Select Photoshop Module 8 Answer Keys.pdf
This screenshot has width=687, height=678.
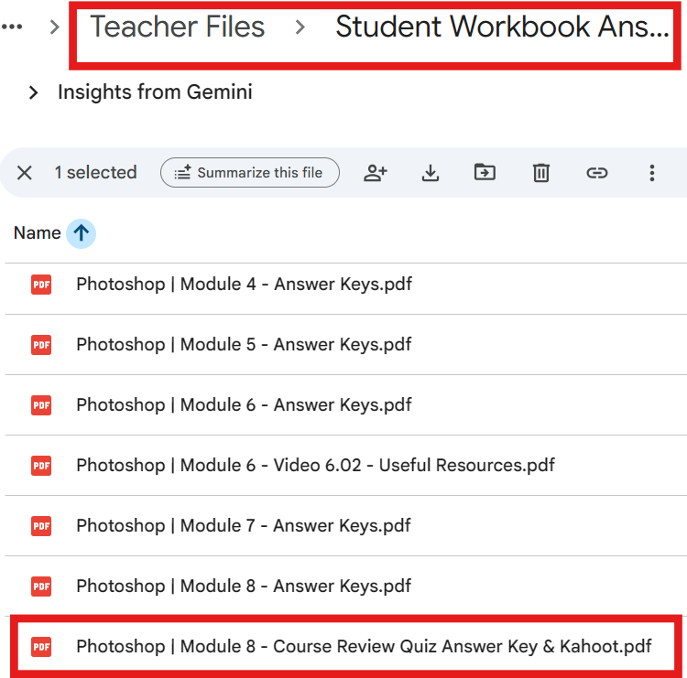click(x=244, y=587)
